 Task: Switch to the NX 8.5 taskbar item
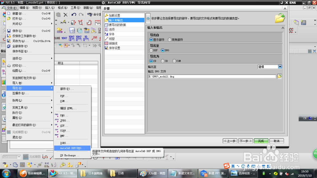coord(63,173)
